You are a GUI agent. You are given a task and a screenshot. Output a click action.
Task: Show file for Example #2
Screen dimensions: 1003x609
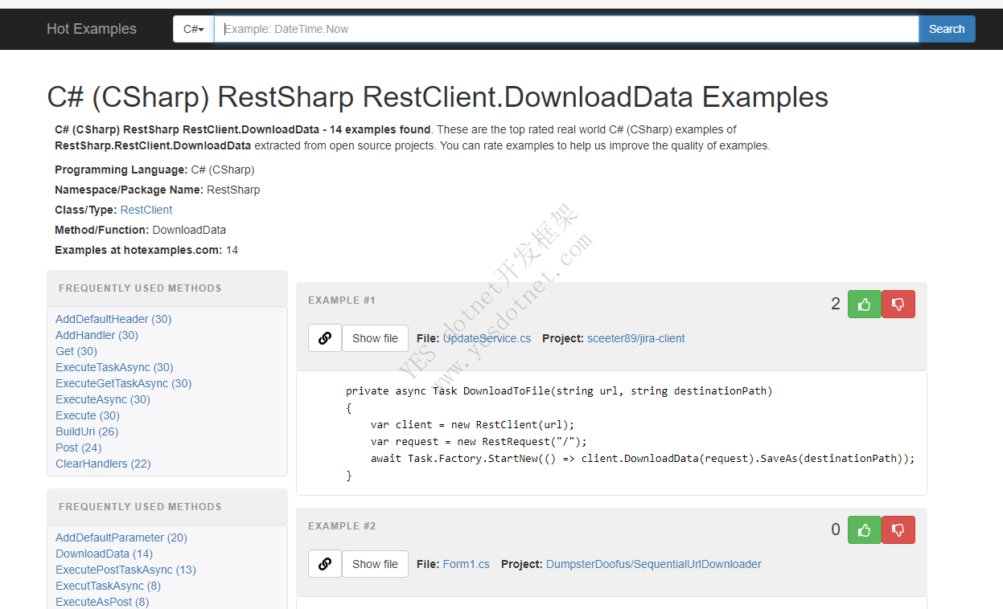(375, 564)
